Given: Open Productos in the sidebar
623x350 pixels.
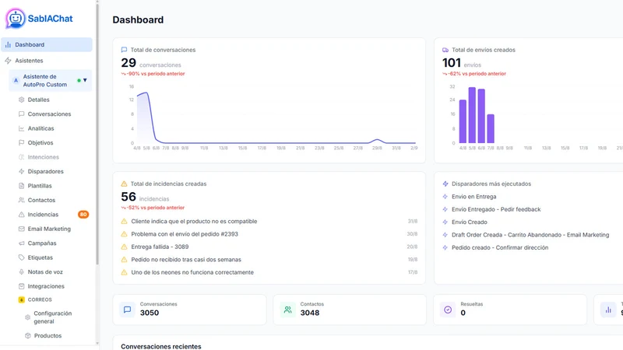Looking at the screenshot, I should coord(48,335).
